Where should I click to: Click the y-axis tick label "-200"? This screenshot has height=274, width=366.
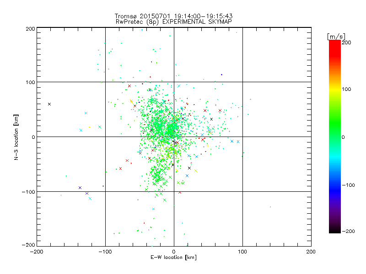[x=29, y=245]
